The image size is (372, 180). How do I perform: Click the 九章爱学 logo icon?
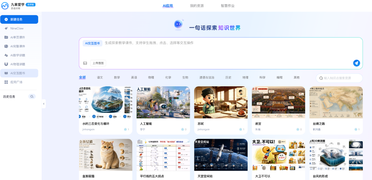5,6
